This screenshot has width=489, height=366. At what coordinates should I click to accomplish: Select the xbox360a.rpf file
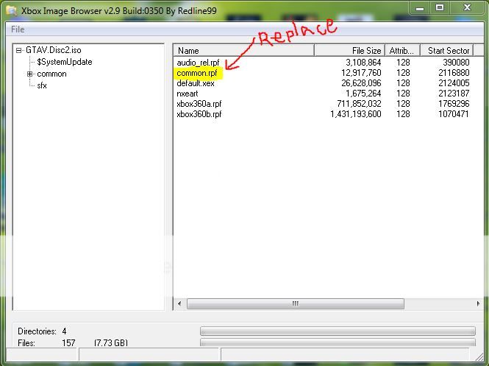tap(199, 105)
